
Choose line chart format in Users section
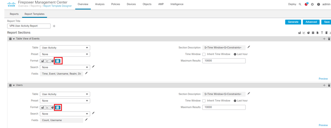coord(47,108)
